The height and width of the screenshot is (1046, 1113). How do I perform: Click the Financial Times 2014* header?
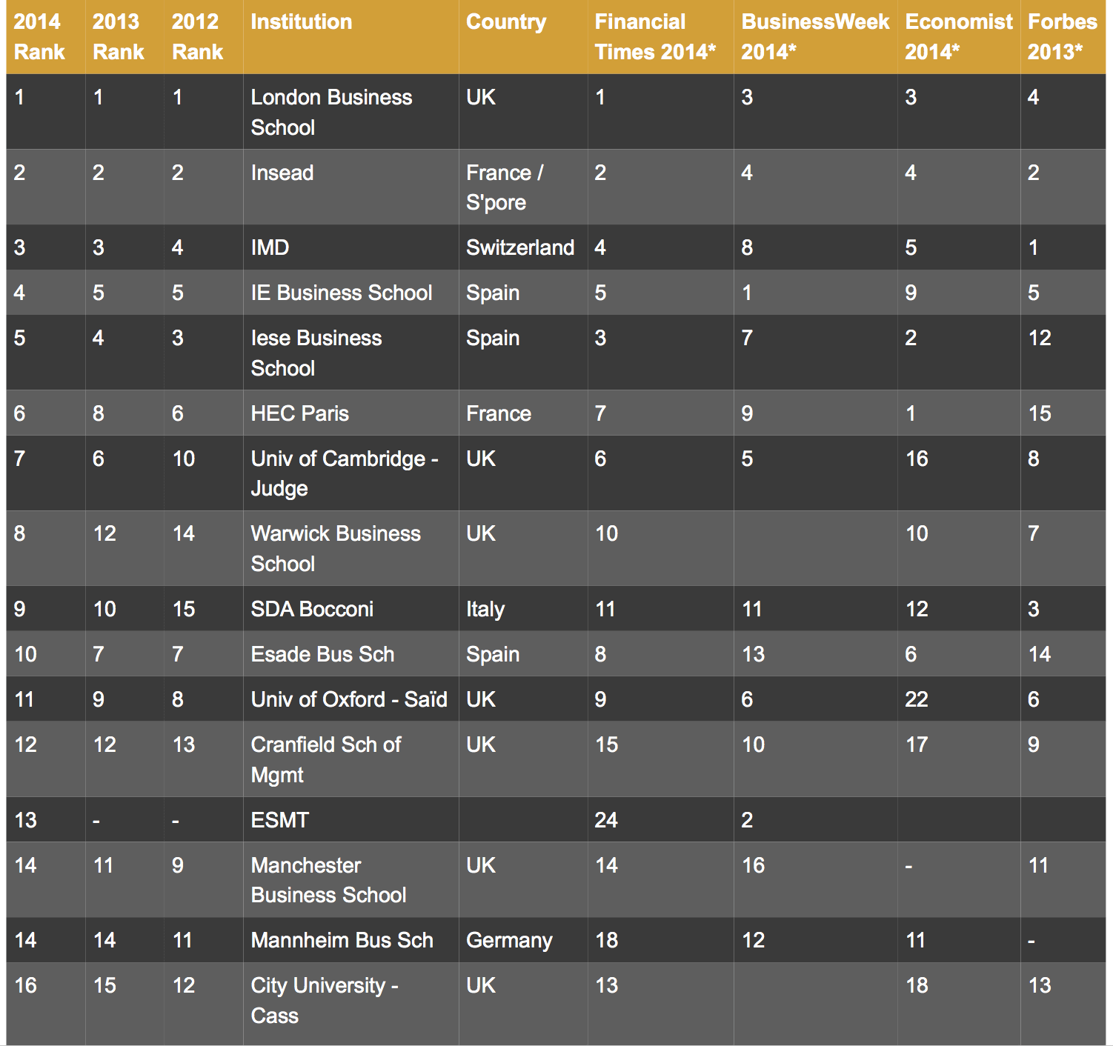coord(661,37)
